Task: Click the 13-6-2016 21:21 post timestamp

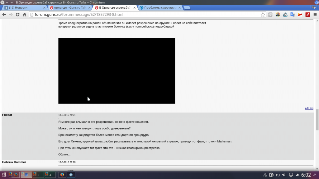Action: click(x=67, y=115)
